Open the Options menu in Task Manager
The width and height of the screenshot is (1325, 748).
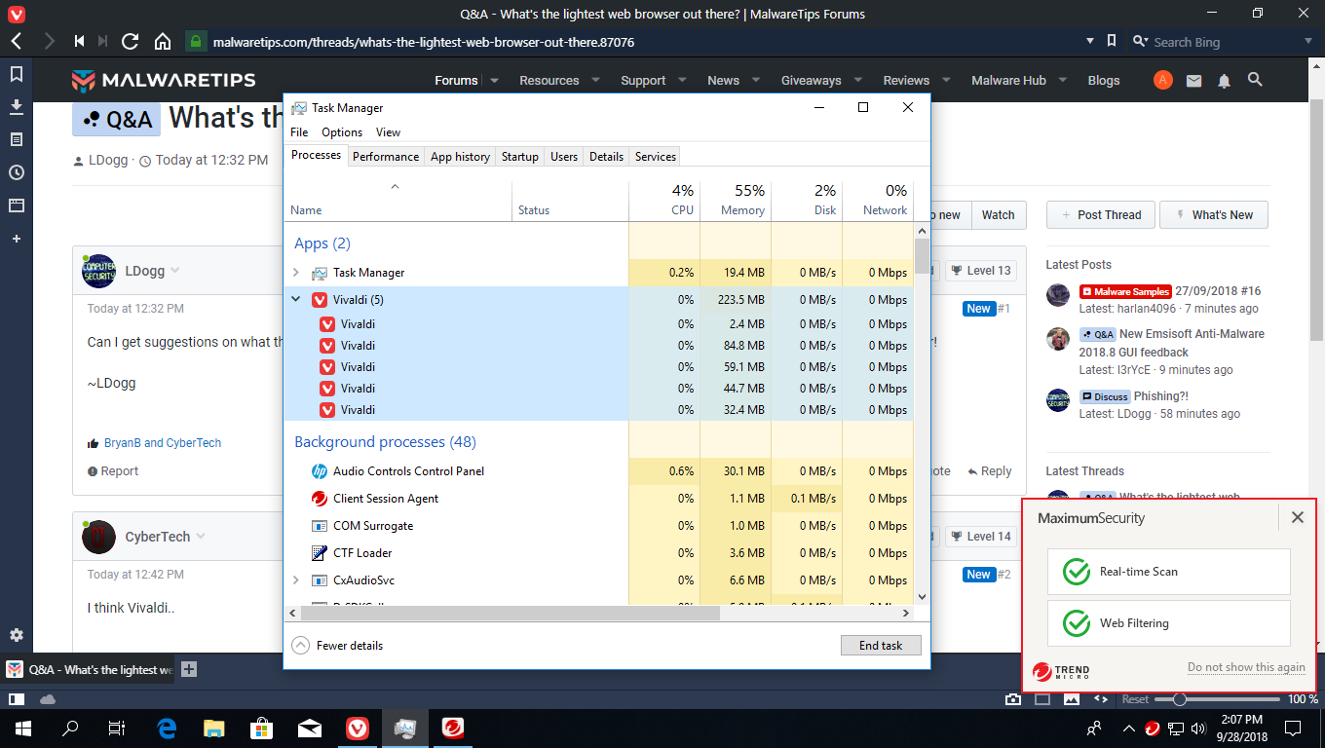[x=342, y=132]
